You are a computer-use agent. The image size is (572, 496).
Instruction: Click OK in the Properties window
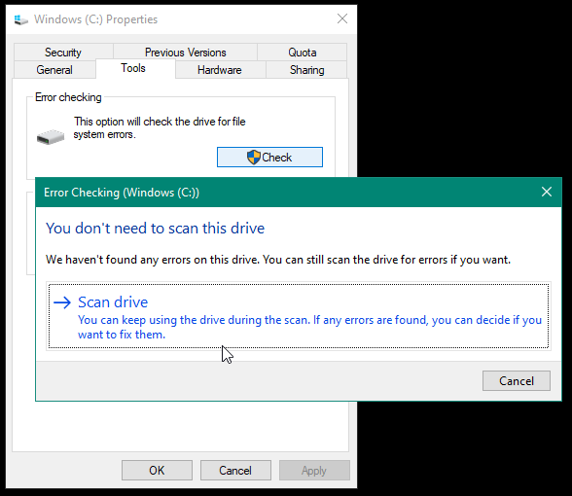157,470
